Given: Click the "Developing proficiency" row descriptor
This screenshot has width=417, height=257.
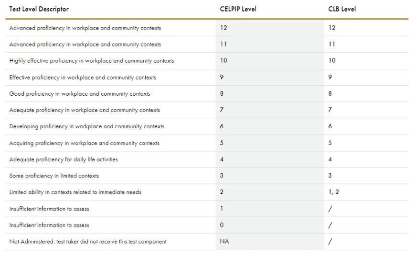Looking at the screenshot, I should pos(86,127).
